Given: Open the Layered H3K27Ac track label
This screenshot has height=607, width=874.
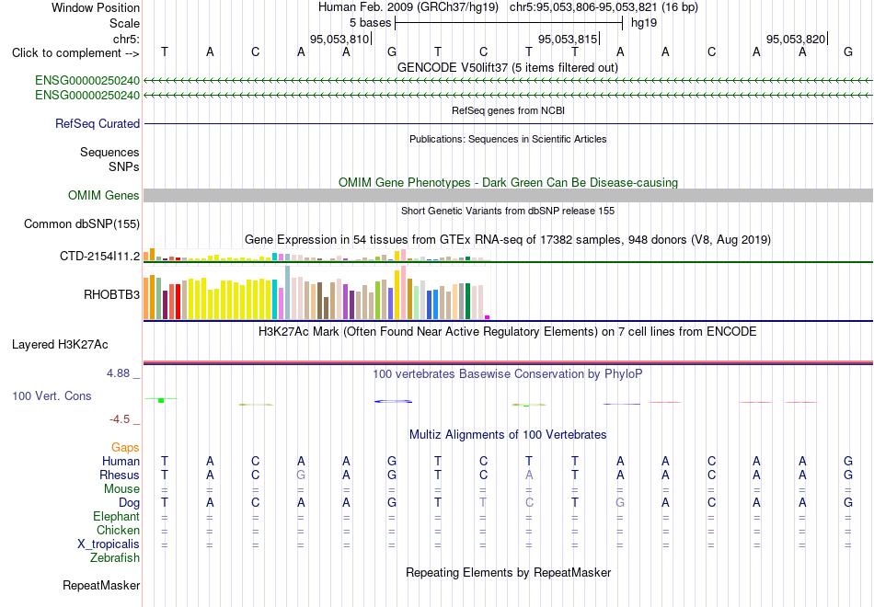Looking at the screenshot, I should (60, 345).
